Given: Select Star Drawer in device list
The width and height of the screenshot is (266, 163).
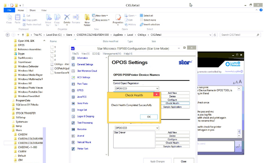Looking at the screenshot, I should 120,133.
